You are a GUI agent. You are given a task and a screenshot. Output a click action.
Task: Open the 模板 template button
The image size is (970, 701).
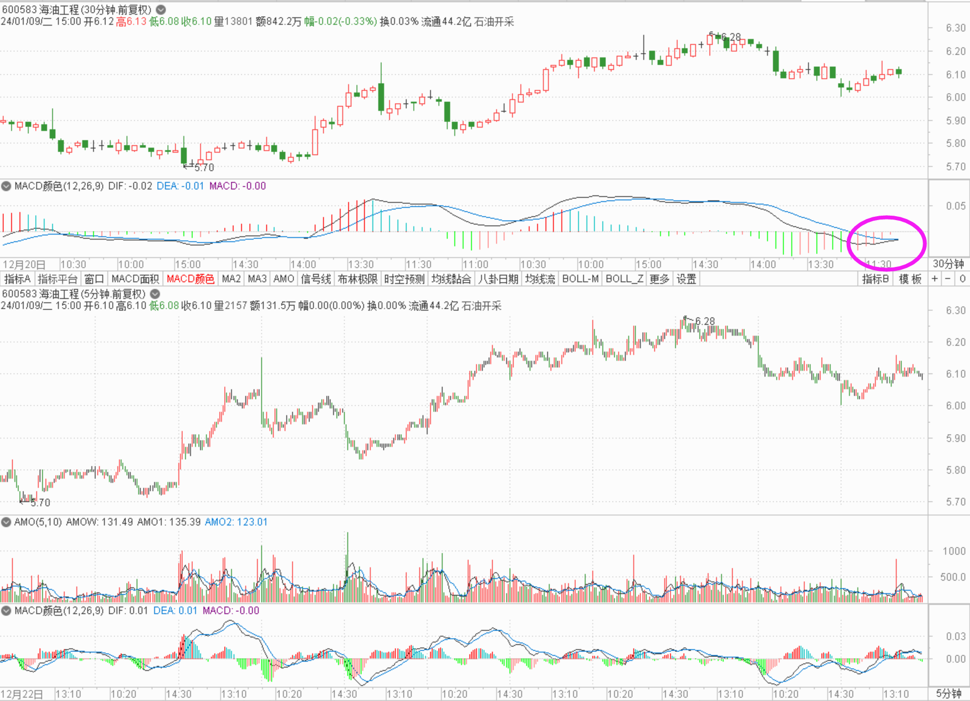tap(910, 279)
